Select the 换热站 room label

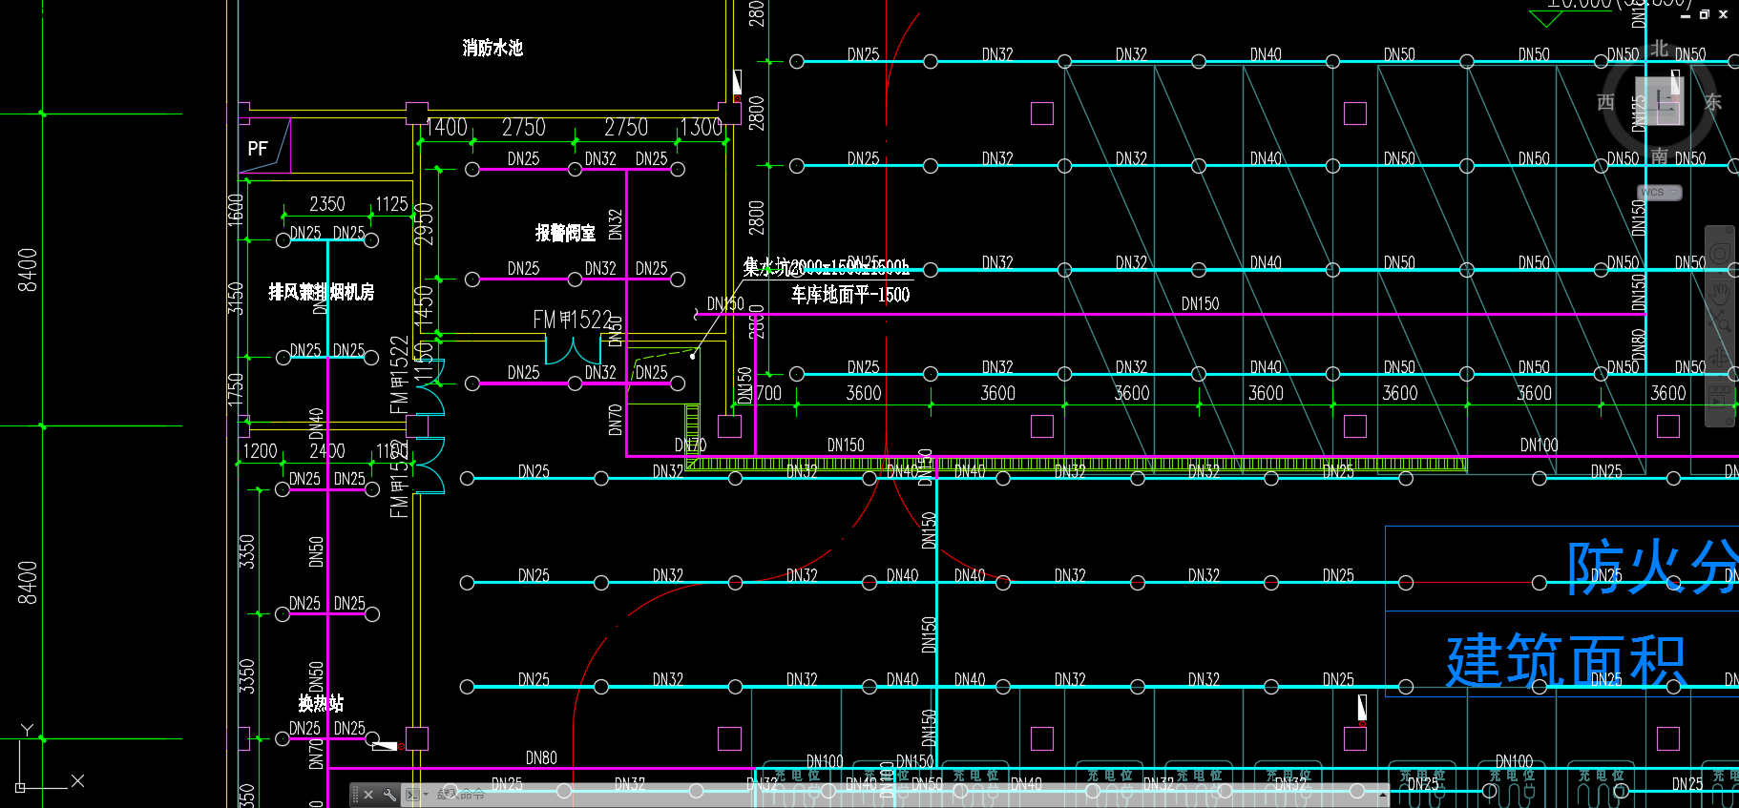click(321, 704)
